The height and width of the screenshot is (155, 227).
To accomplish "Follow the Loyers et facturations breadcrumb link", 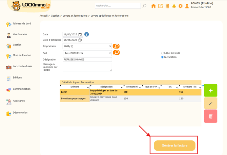I will click(x=75, y=16).
